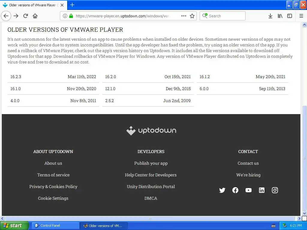Open version 6.0.0 from Sep 11th, 2013
Image resolution: width=307 pixels, height=230 pixels.
(242, 89)
